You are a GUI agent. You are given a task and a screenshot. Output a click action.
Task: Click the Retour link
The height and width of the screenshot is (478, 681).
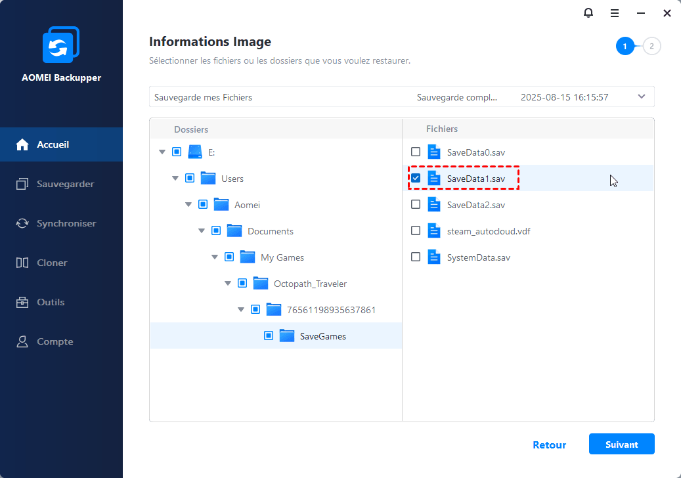(x=550, y=445)
